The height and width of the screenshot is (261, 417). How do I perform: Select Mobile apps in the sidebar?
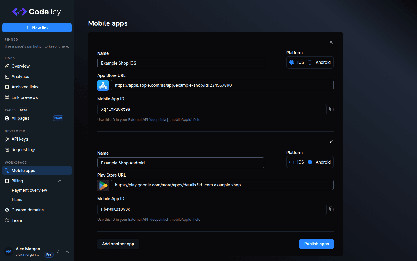click(x=37, y=171)
